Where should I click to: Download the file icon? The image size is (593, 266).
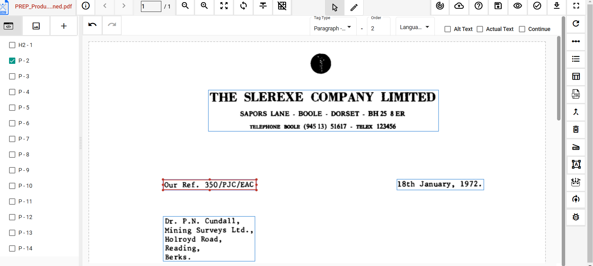[557, 6]
